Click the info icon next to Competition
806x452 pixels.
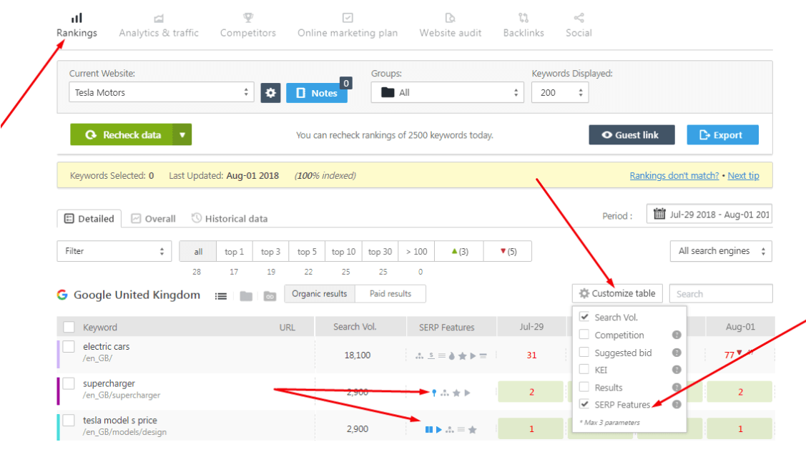coord(677,335)
